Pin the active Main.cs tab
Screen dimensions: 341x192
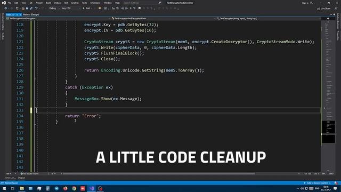(x=17, y=14)
